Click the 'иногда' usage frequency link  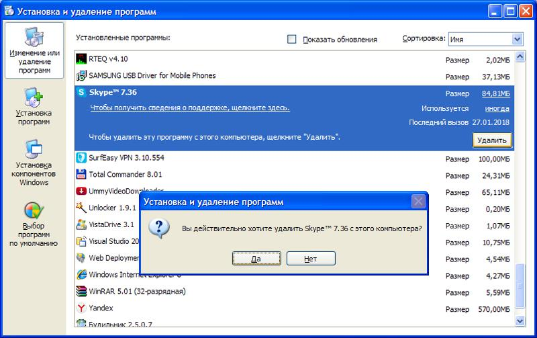(497, 108)
